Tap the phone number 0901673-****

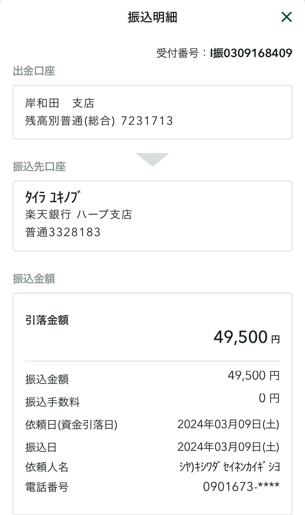click(241, 487)
